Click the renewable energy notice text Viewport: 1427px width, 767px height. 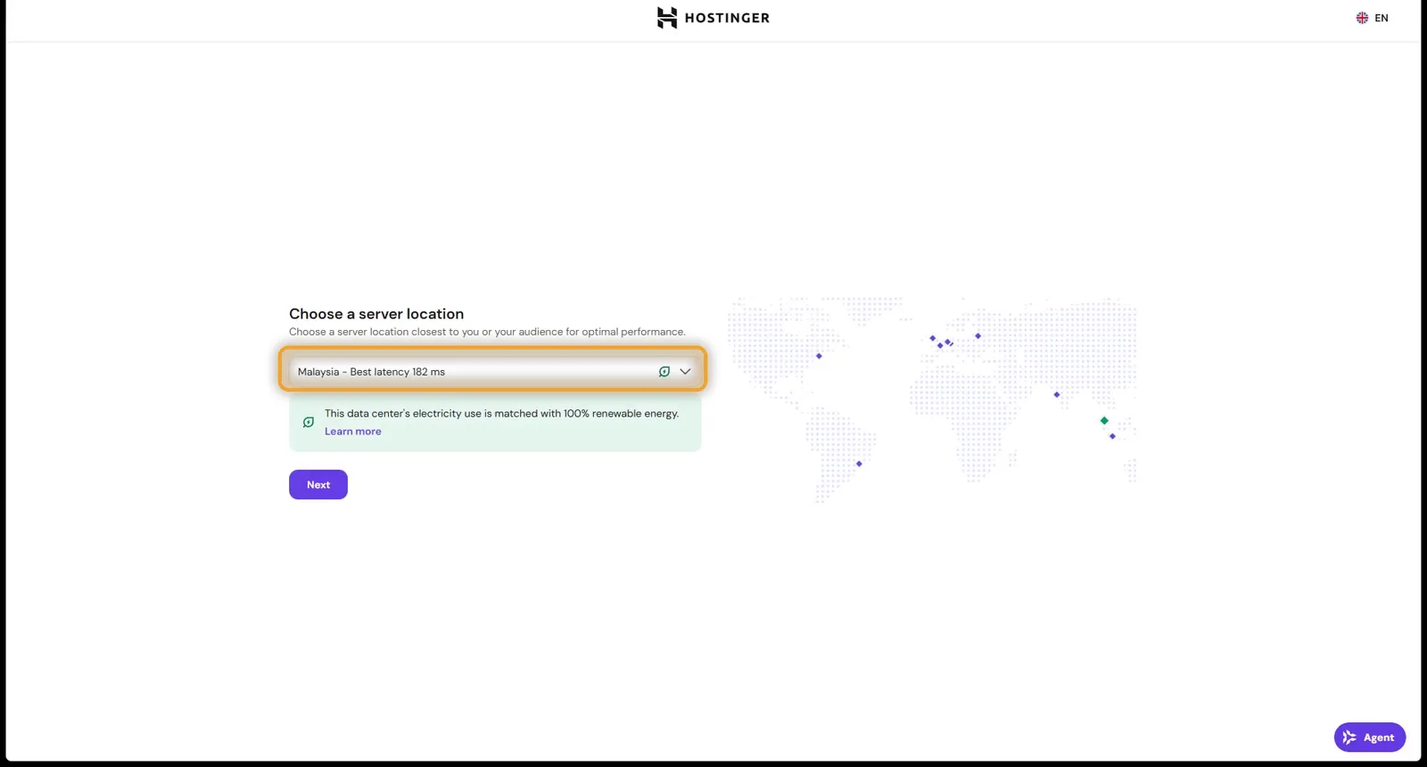point(501,414)
